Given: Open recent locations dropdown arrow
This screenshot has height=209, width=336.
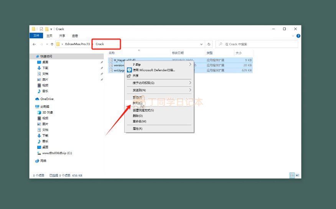Looking at the screenshot, I should pyautogui.click(x=47, y=44).
